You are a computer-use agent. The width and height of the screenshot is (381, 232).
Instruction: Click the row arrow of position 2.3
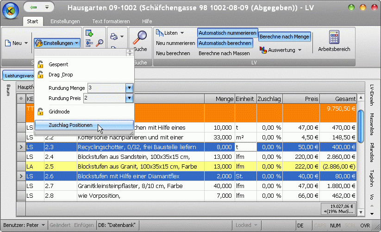pos(21,147)
